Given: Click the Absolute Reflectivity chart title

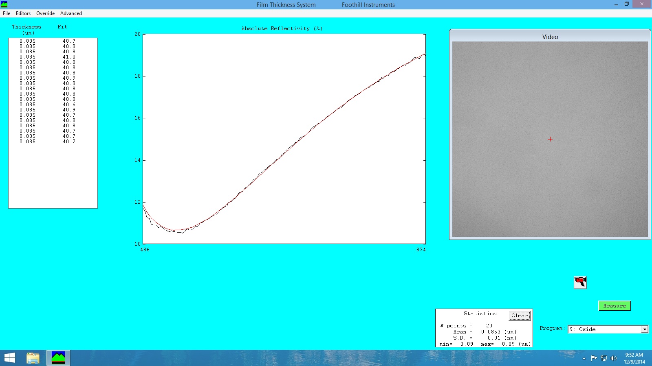Looking at the screenshot, I should click(x=282, y=28).
